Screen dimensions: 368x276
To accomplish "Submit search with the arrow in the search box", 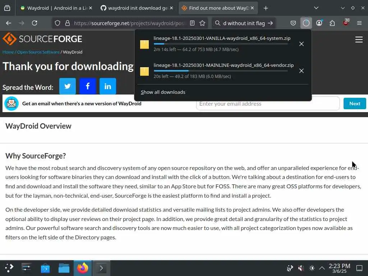I will pos(270,23).
